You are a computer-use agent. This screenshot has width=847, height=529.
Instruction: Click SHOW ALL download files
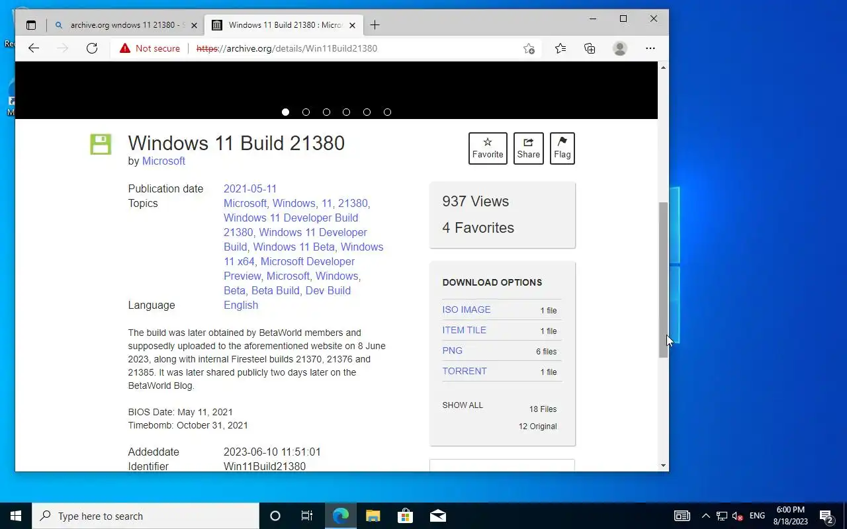pos(463,405)
